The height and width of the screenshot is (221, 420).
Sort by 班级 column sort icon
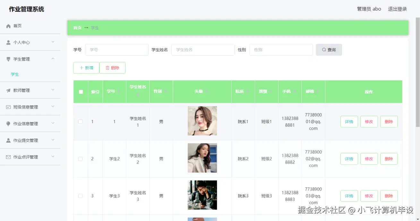[x=271, y=92]
